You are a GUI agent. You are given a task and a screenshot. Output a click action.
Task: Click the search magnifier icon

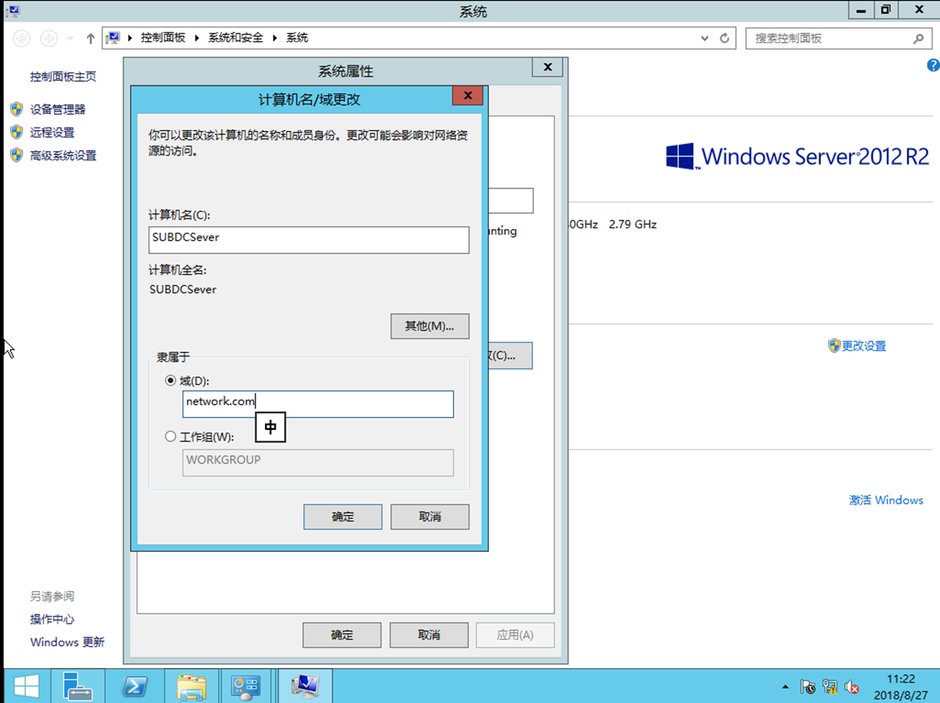(918, 38)
